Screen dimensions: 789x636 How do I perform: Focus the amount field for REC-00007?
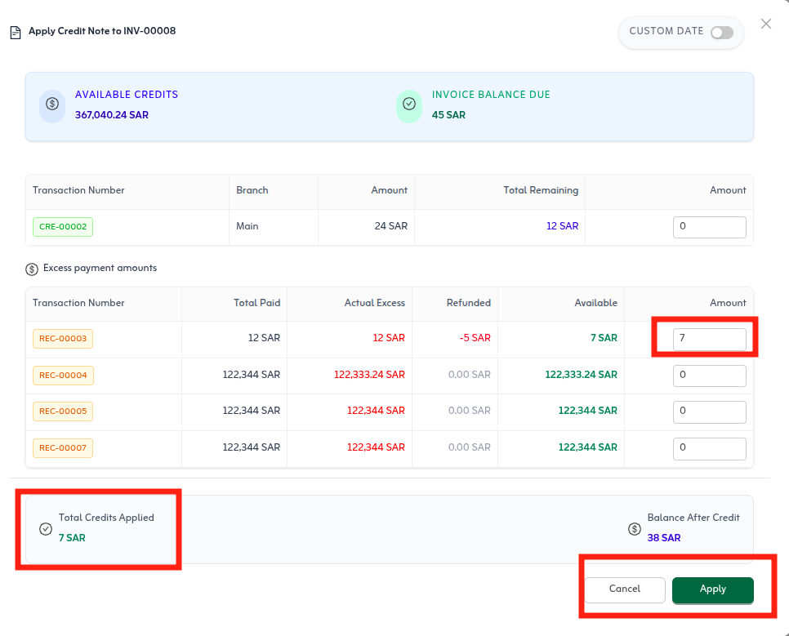click(710, 449)
